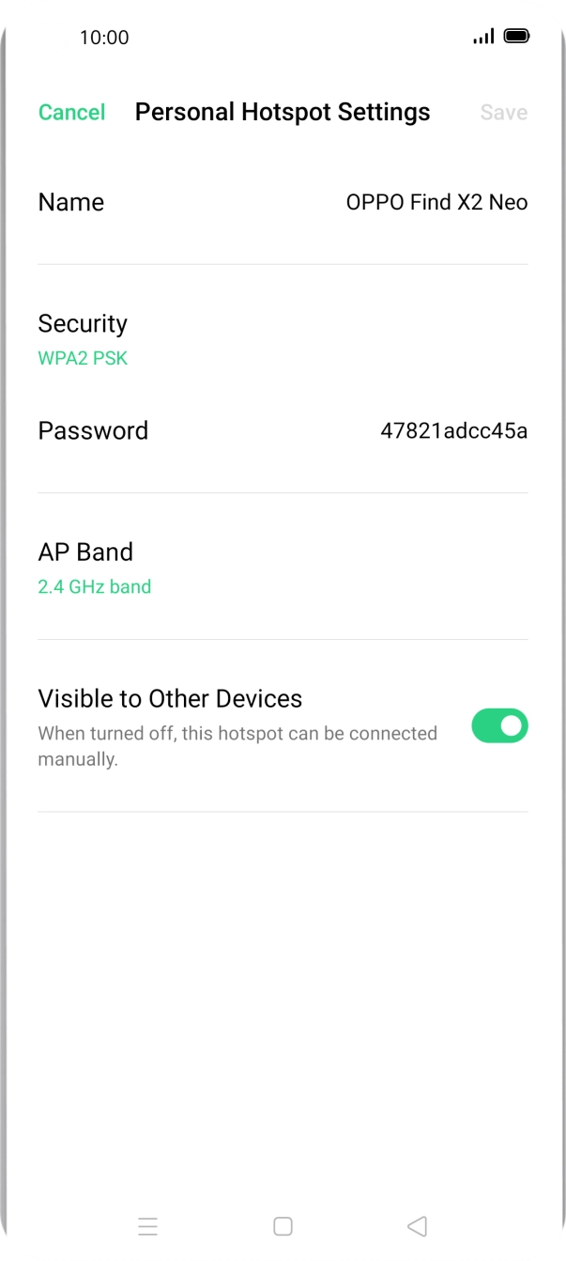
Task: Tap the Visible to Other Devices label
Action: 169,698
